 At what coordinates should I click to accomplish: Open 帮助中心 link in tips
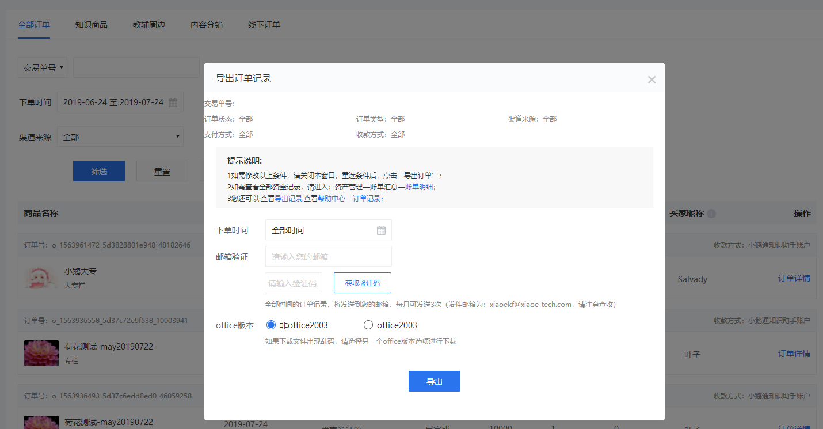pos(332,198)
